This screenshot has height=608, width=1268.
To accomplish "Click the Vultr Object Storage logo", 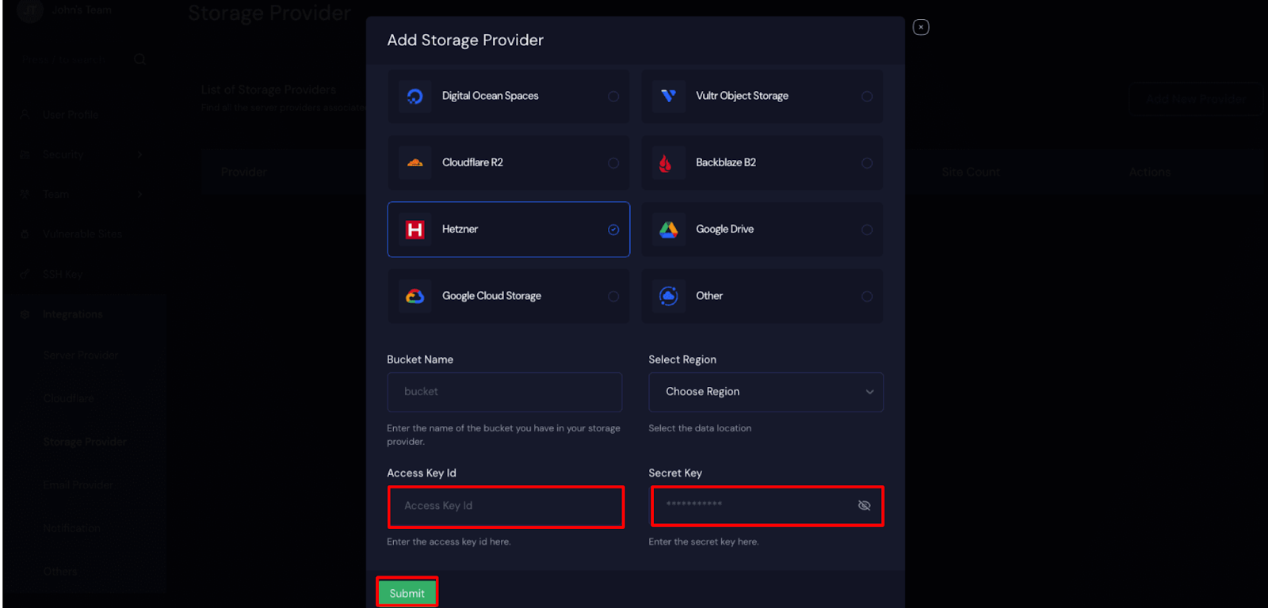I will pyautogui.click(x=668, y=96).
